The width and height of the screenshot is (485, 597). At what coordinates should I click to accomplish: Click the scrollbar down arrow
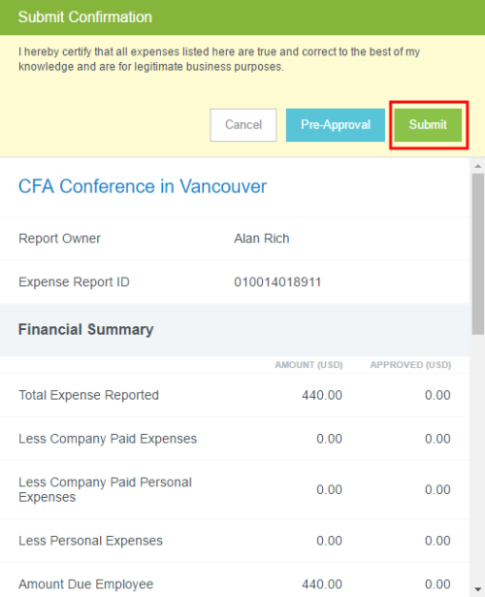pos(478,589)
